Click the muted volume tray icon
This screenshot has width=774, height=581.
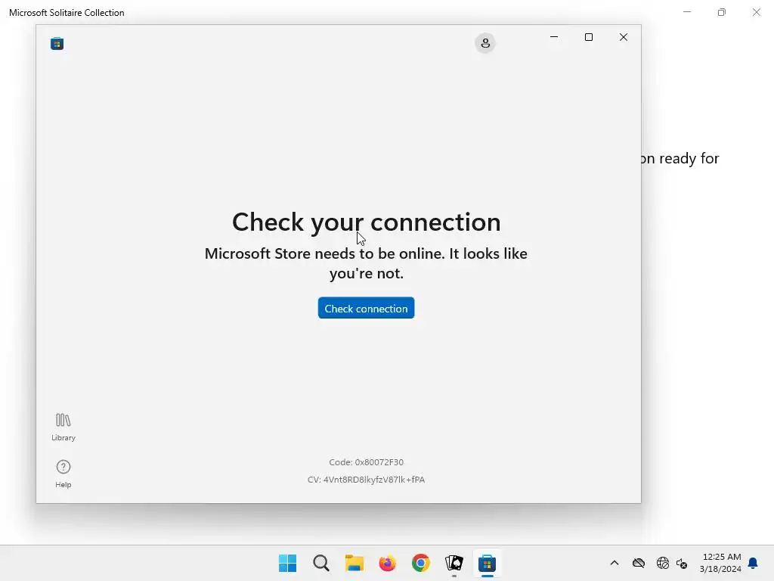coord(682,563)
